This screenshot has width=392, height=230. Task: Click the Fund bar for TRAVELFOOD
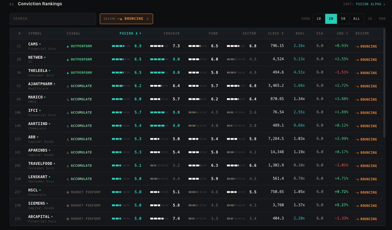(198, 166)
